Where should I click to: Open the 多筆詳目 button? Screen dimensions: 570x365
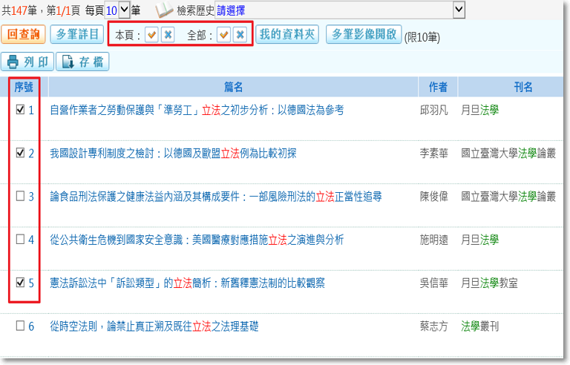point(77,35)
